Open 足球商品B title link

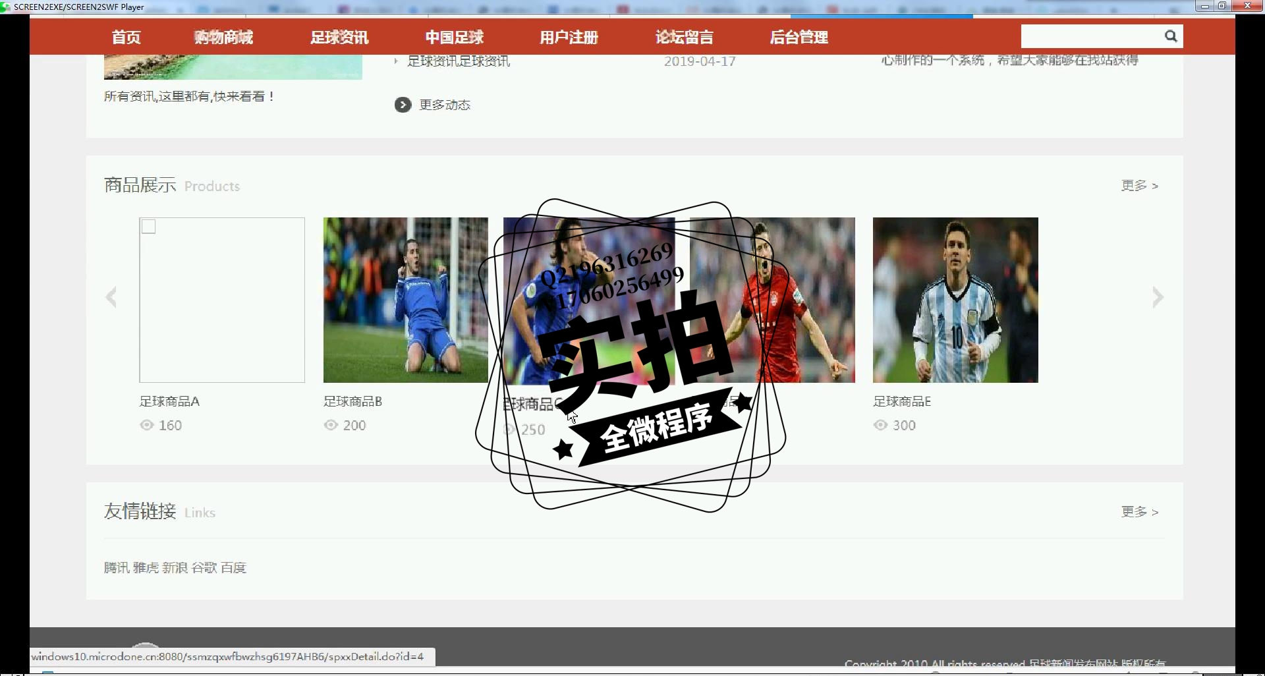(x=352, y=401)
